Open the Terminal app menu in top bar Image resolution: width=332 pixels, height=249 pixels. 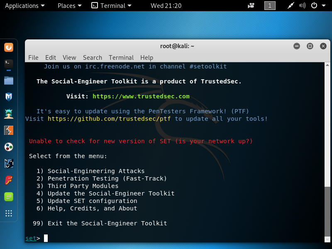(x=111, y=6)
